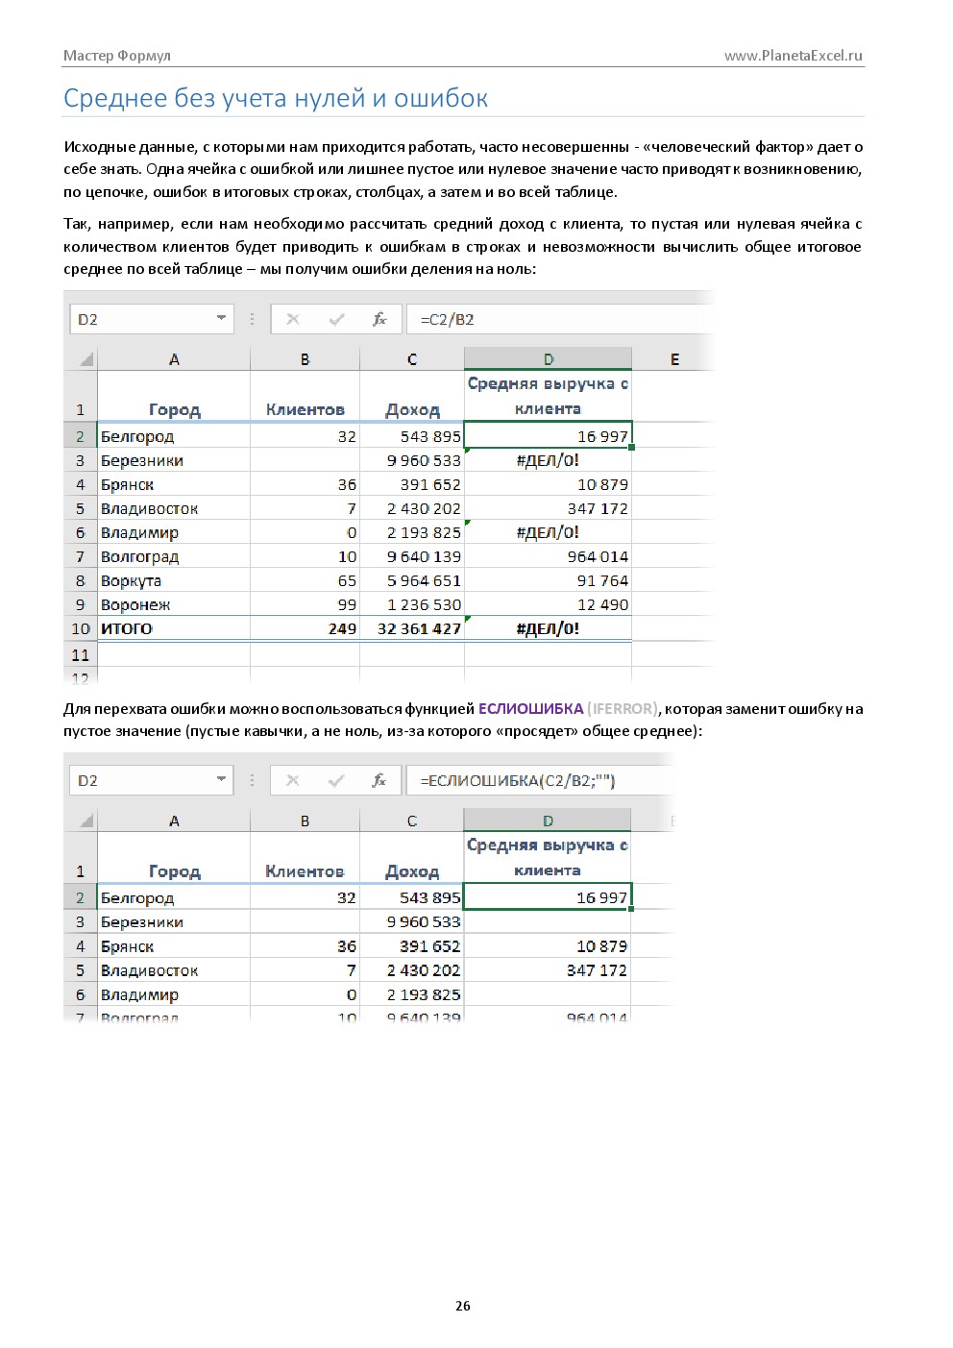Click header Клиентов in first table
Screen dimensions: 953x1348
point(305,409)
